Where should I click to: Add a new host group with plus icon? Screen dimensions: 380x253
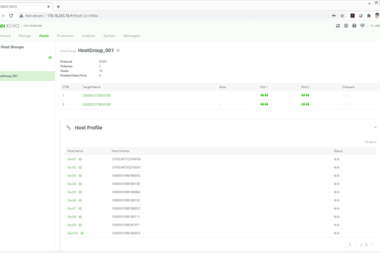[50, 58]
